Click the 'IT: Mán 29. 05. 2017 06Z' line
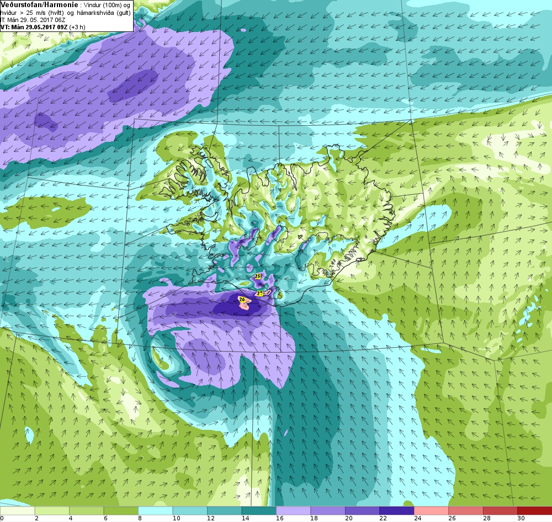 [34, 20]
